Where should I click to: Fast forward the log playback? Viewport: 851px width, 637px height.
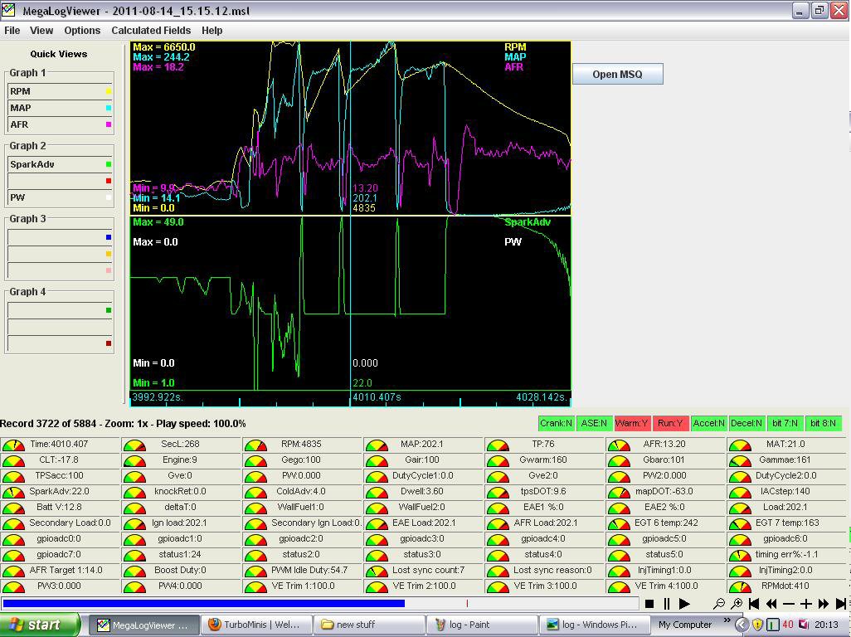(824, 603)
